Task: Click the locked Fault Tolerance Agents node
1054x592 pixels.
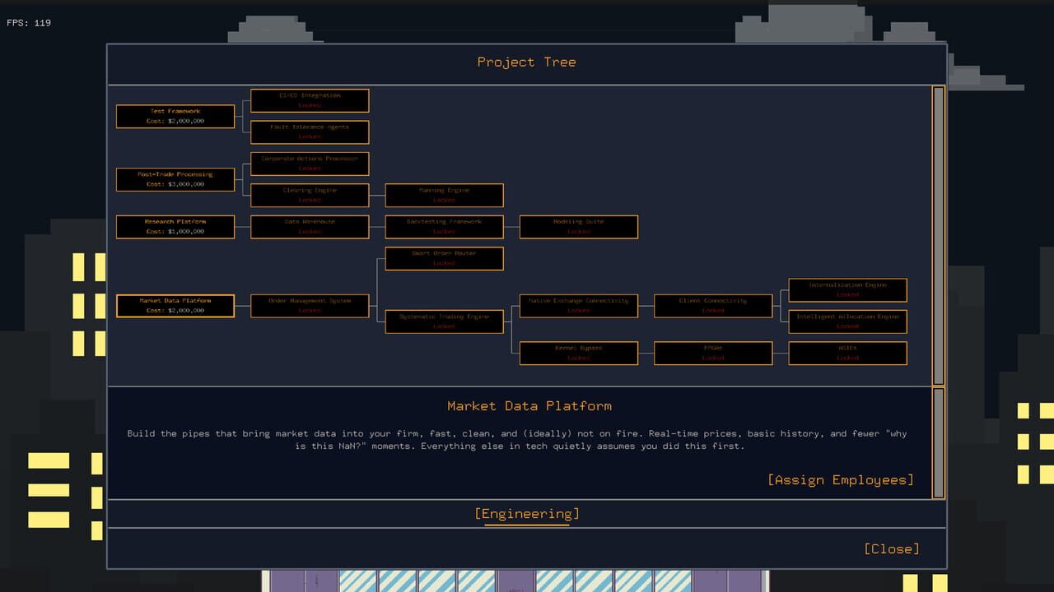Action: [310, 132]
